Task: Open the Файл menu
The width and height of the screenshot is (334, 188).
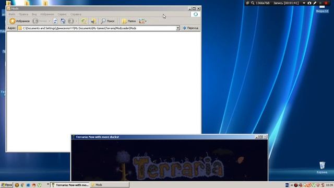Action: pyautogui.click(x=11, y=14)
